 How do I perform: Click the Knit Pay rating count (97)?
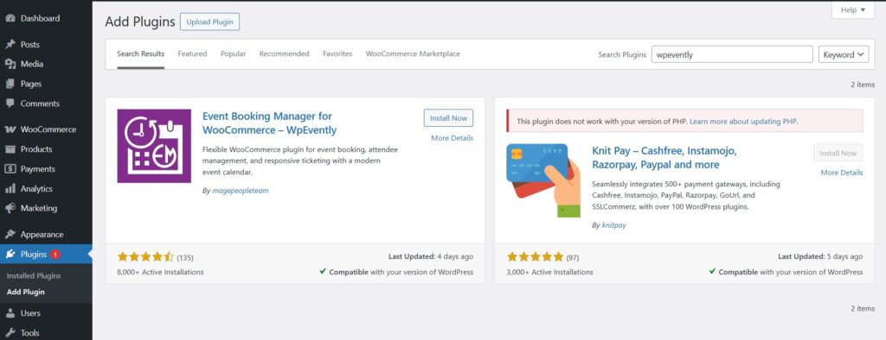coord(573,258)
